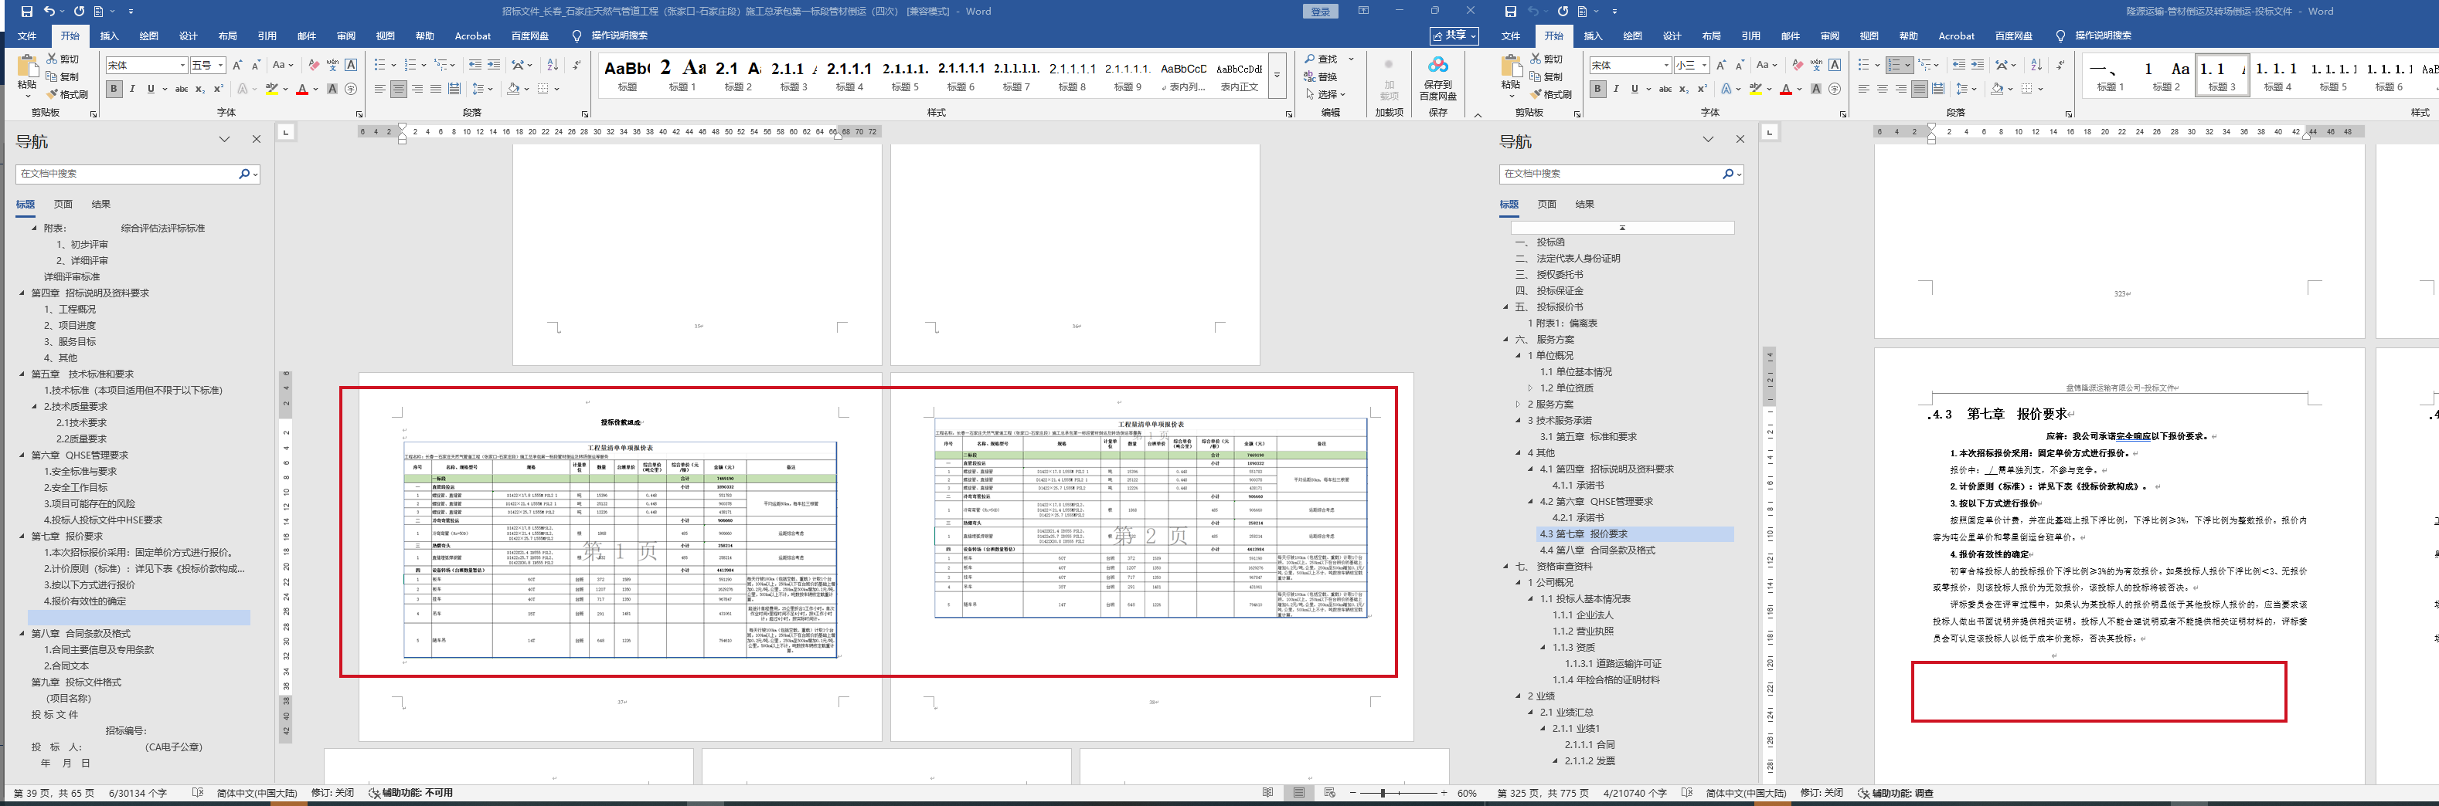The width and height of the screenshot is (2439, 806).
Task: Click Replace button in left window
Action: pyautogui.click(x=1322, y=76)
